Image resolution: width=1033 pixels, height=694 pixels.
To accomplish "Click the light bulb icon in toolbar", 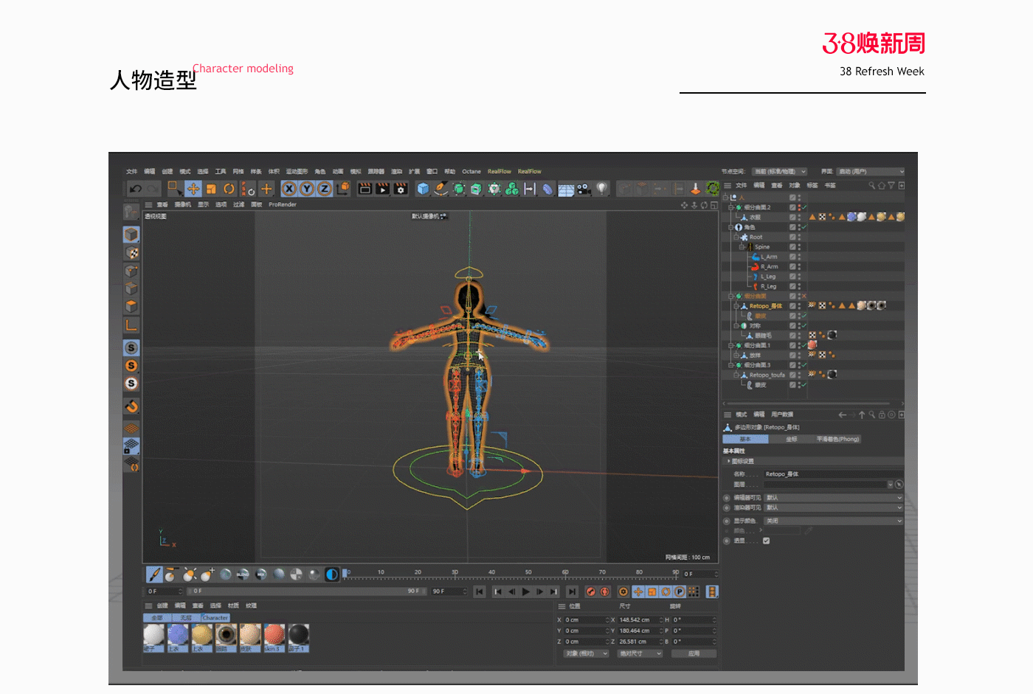I will [602, 189].
